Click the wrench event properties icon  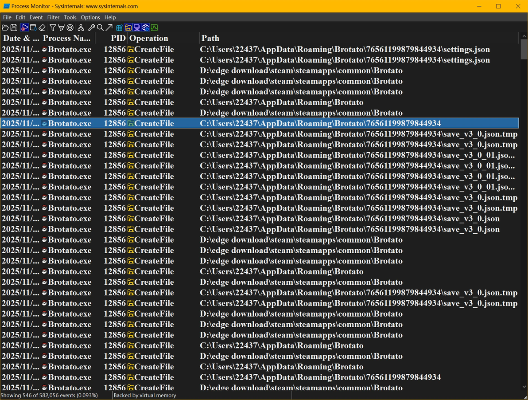coord(91,27)
